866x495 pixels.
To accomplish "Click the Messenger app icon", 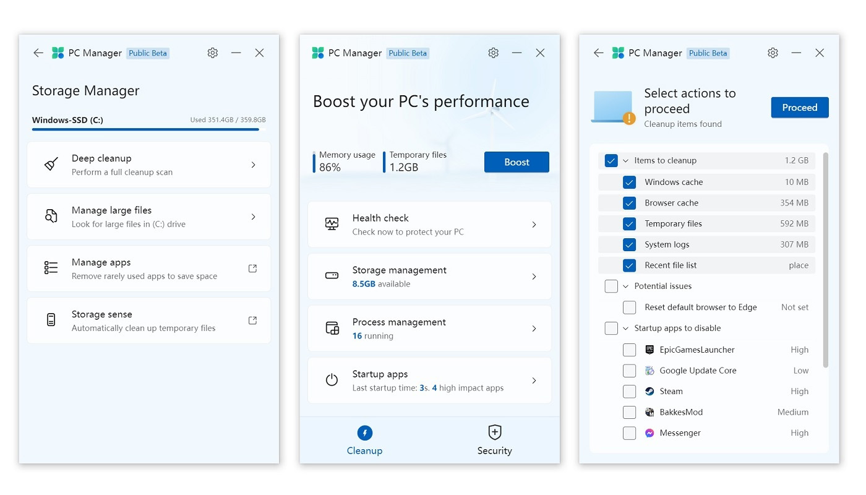I will [x=649, y=433].
